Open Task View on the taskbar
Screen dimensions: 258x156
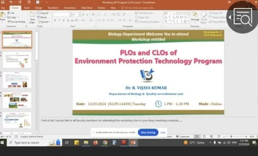pyautogui.click(x=67, y=143)
